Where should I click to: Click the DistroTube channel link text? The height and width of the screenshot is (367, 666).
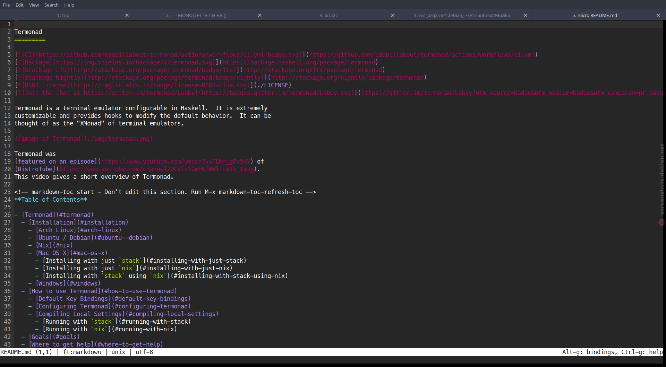(x=35, y=169)
